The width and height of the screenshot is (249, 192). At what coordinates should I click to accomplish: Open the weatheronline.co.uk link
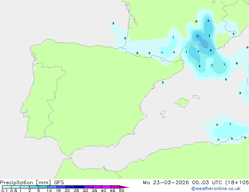coord(216,188)
